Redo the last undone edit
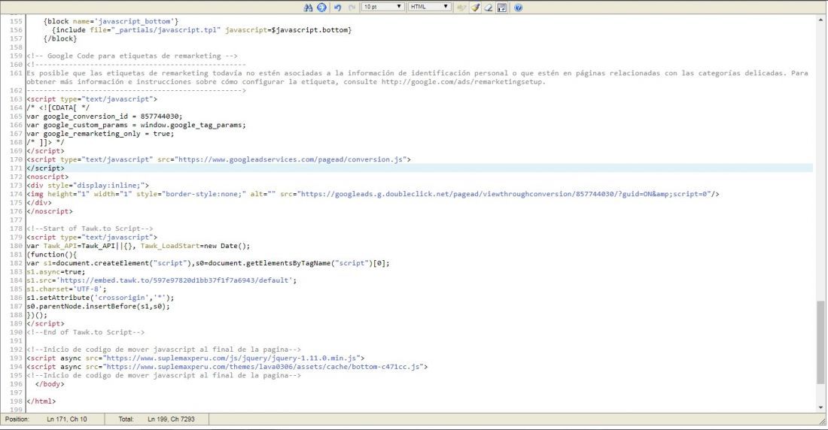The width and height of the screenshot is (828, 430). point(352,8)
